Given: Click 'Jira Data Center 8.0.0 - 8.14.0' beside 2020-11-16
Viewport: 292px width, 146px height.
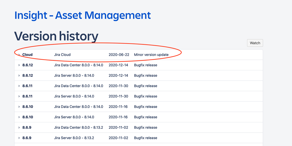Looking at the screenshot, I should 78,107.
